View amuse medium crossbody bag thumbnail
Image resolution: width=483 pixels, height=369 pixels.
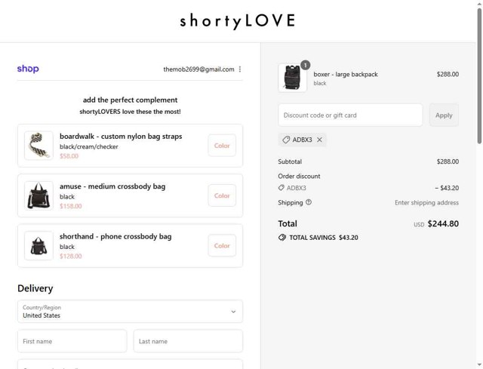click(38, 195)
